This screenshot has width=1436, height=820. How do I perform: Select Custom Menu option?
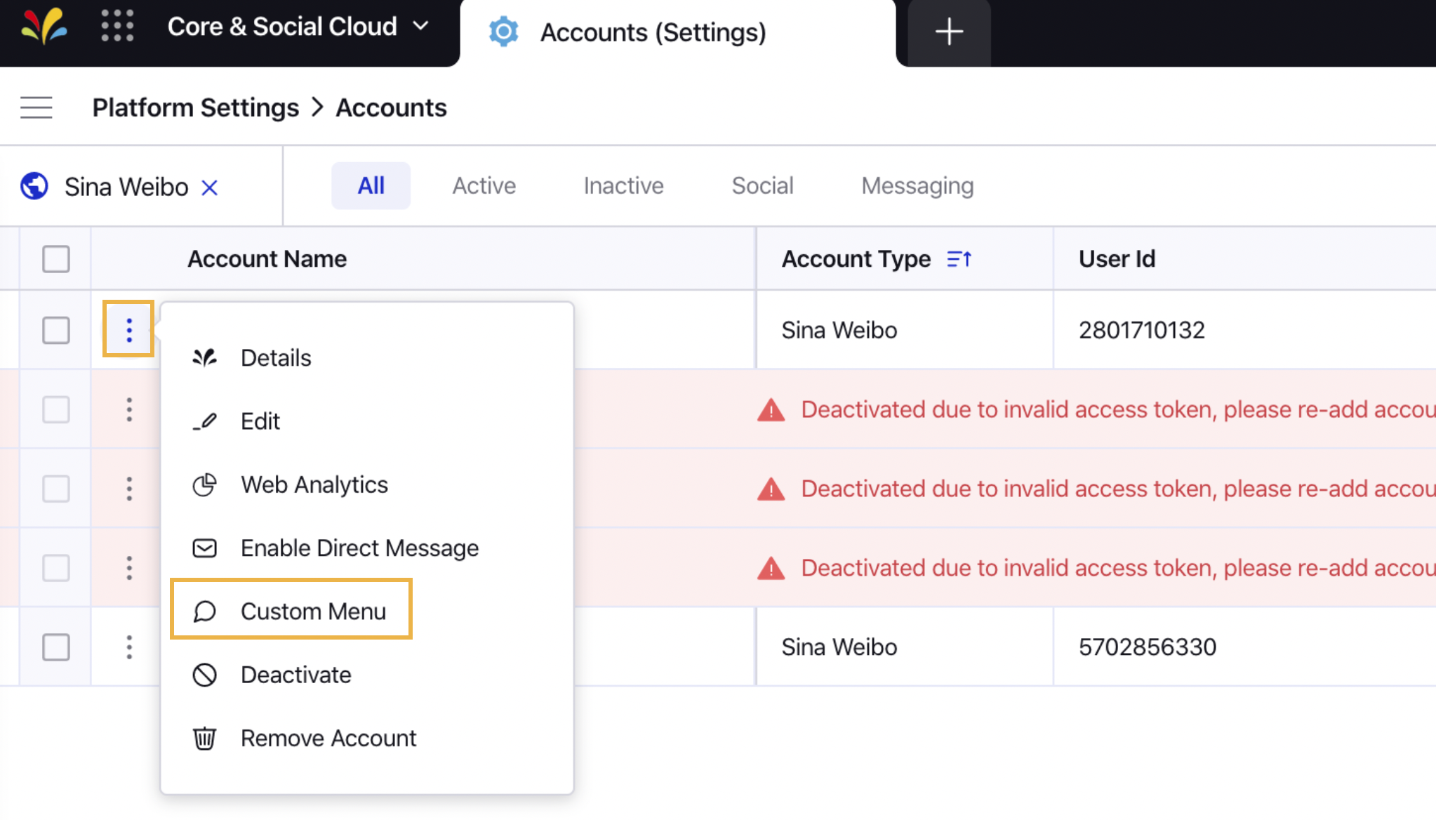pyautogui.click(x=312, y=611)
